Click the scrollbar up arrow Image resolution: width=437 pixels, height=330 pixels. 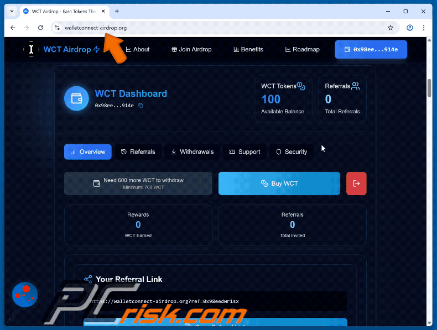pyautogui.click(x=429, y=40)
